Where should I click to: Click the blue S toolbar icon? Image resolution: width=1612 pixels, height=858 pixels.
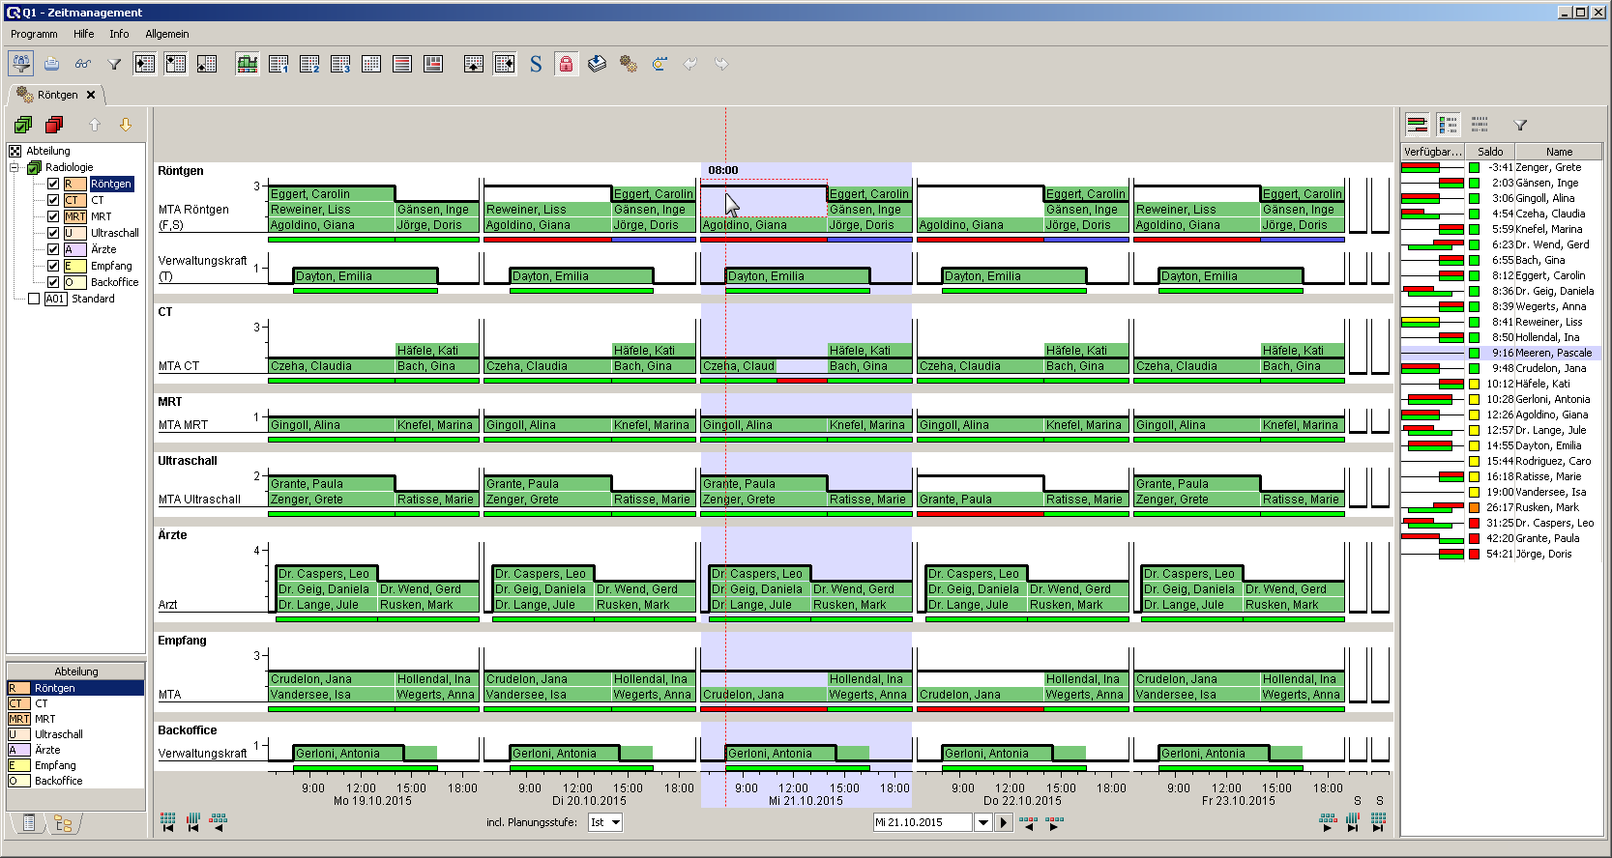[536, 65]
